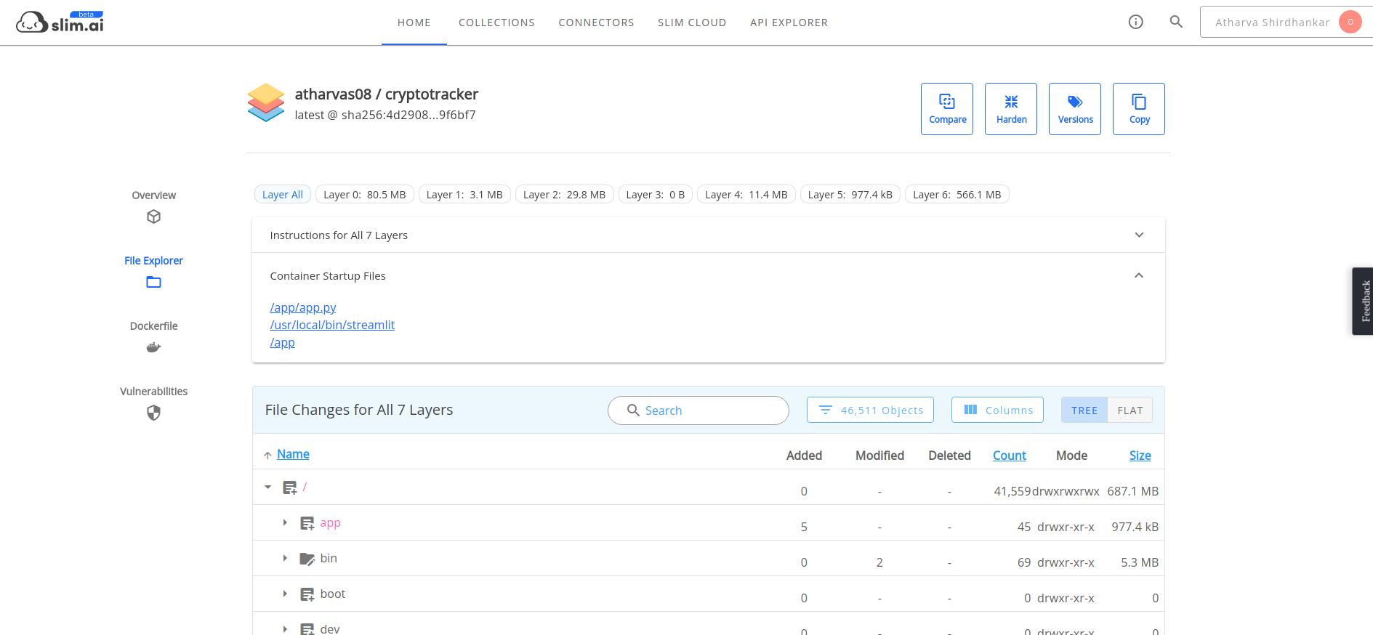Image resolution: width=1373 pixels, height=635 pixels.
Task: Expand the dev folder node
Action: tap(285, 629)
